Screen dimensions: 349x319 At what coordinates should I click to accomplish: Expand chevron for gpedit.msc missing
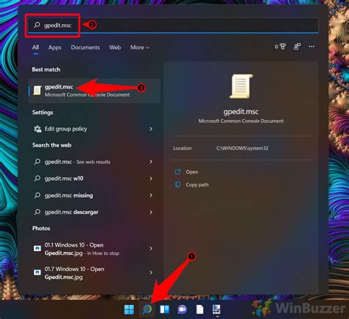[151, 195]
